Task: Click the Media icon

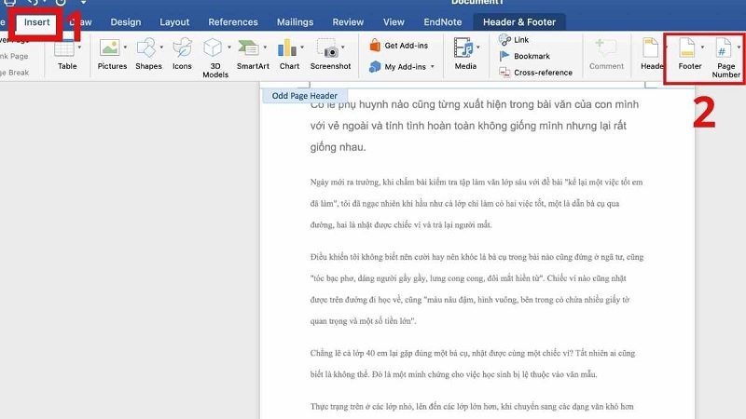Action: [465, 53]
